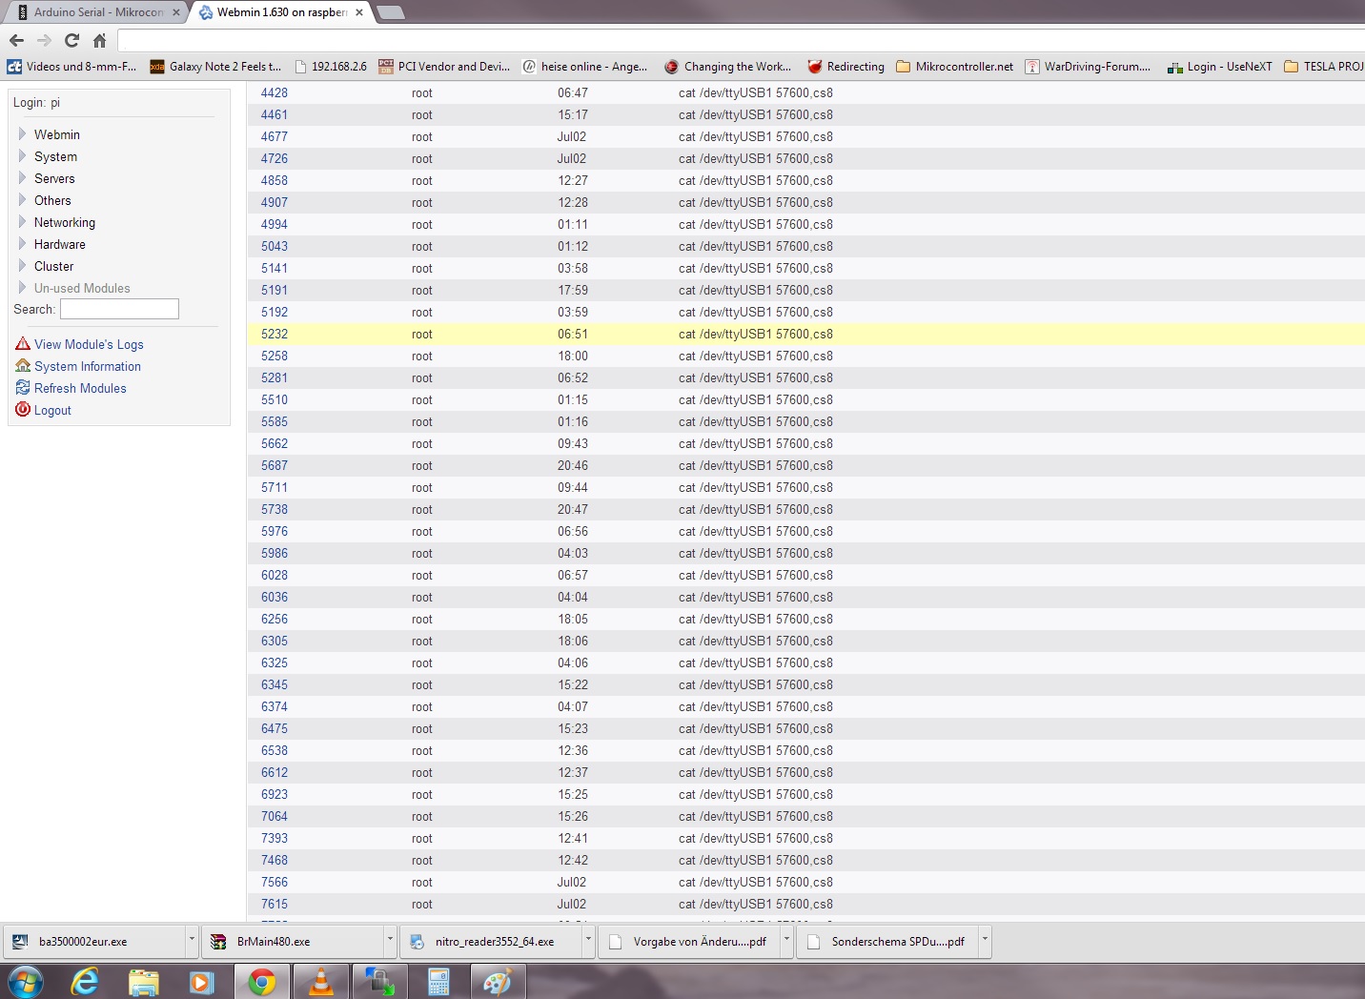Click the browser Forward arrow

pyautogui.click(x=44, y=40)
